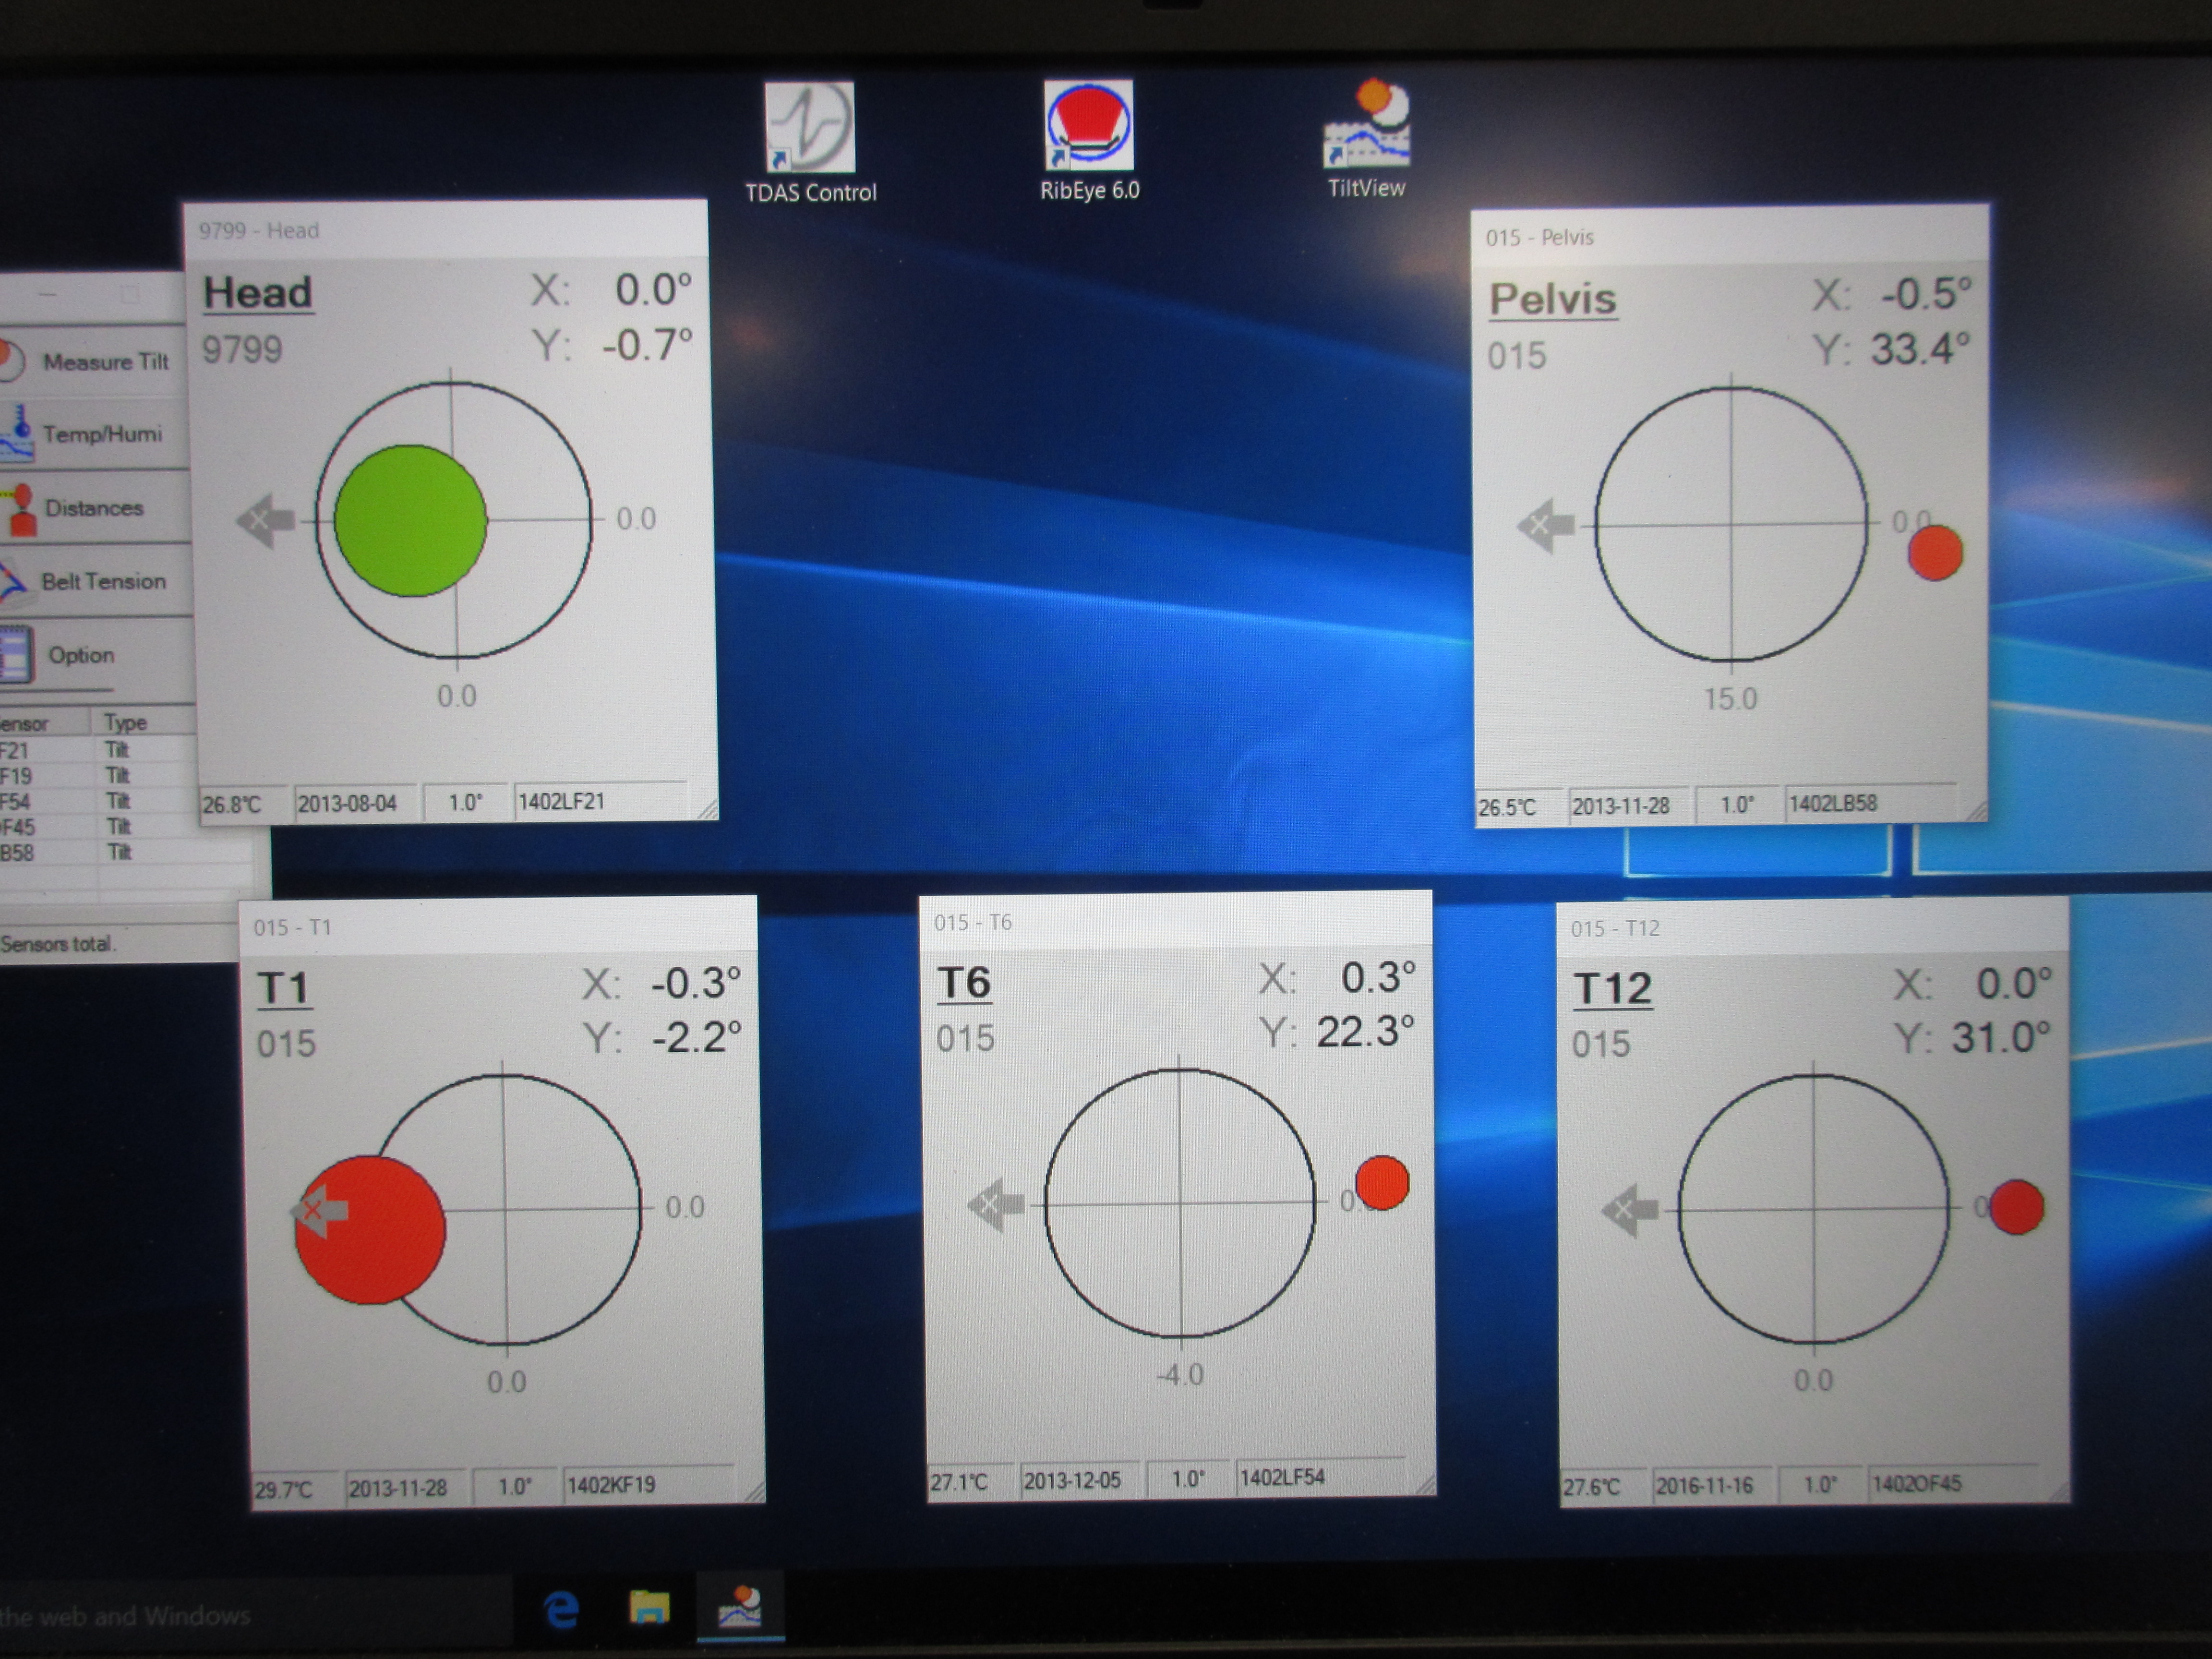Open the RibEye 6.0 desktop shortcut
The width and height of the screenshot is (2212, 1659).
pyautogui.click(x=1089, y=141)
